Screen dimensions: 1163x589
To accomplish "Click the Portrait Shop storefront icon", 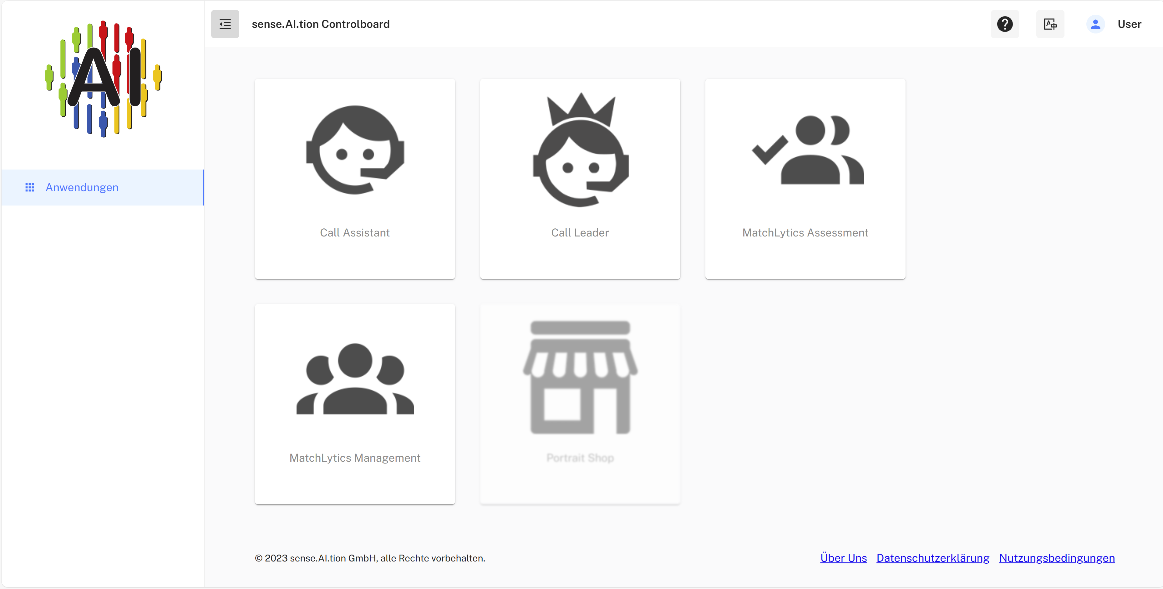I will [x=580, y=377].
